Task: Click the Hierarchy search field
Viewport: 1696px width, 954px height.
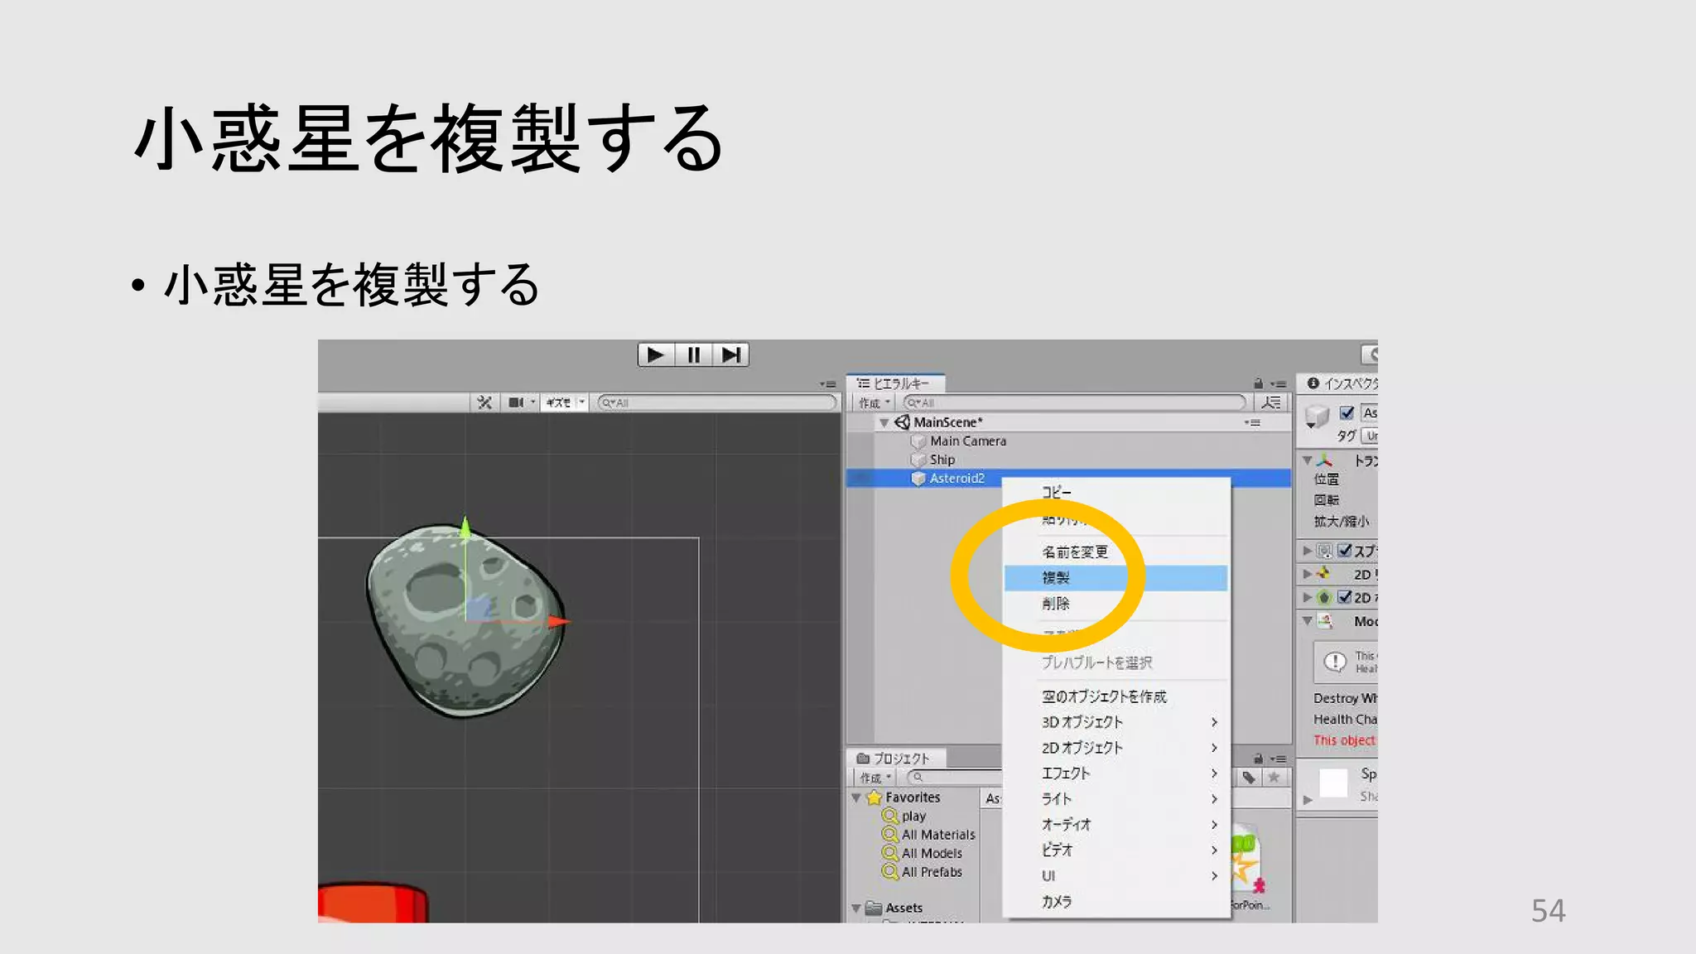Action: tap(1077, 402)
